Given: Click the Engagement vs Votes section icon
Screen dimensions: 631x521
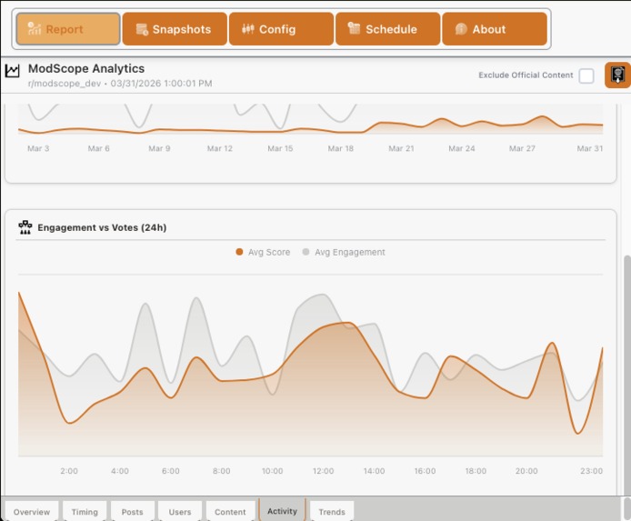Looking at the screenshot, I should tap(25, 227).
